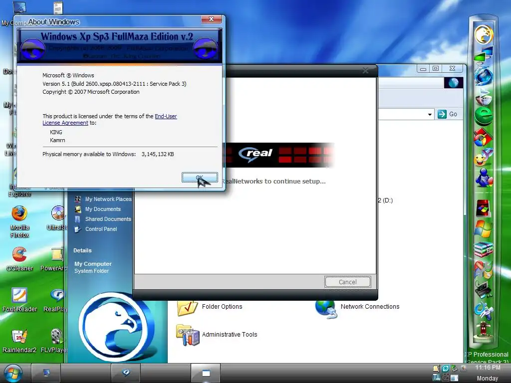This screenshot has height=383, width=511.
Task: Click the teal circular system tray icon
Action: (x=446, y=369)
